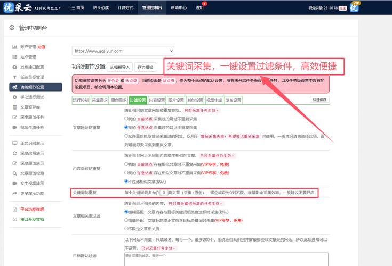The image size is (392, 266).
Task: Click the 深度原创演示 edit icon
Action: 15,163
